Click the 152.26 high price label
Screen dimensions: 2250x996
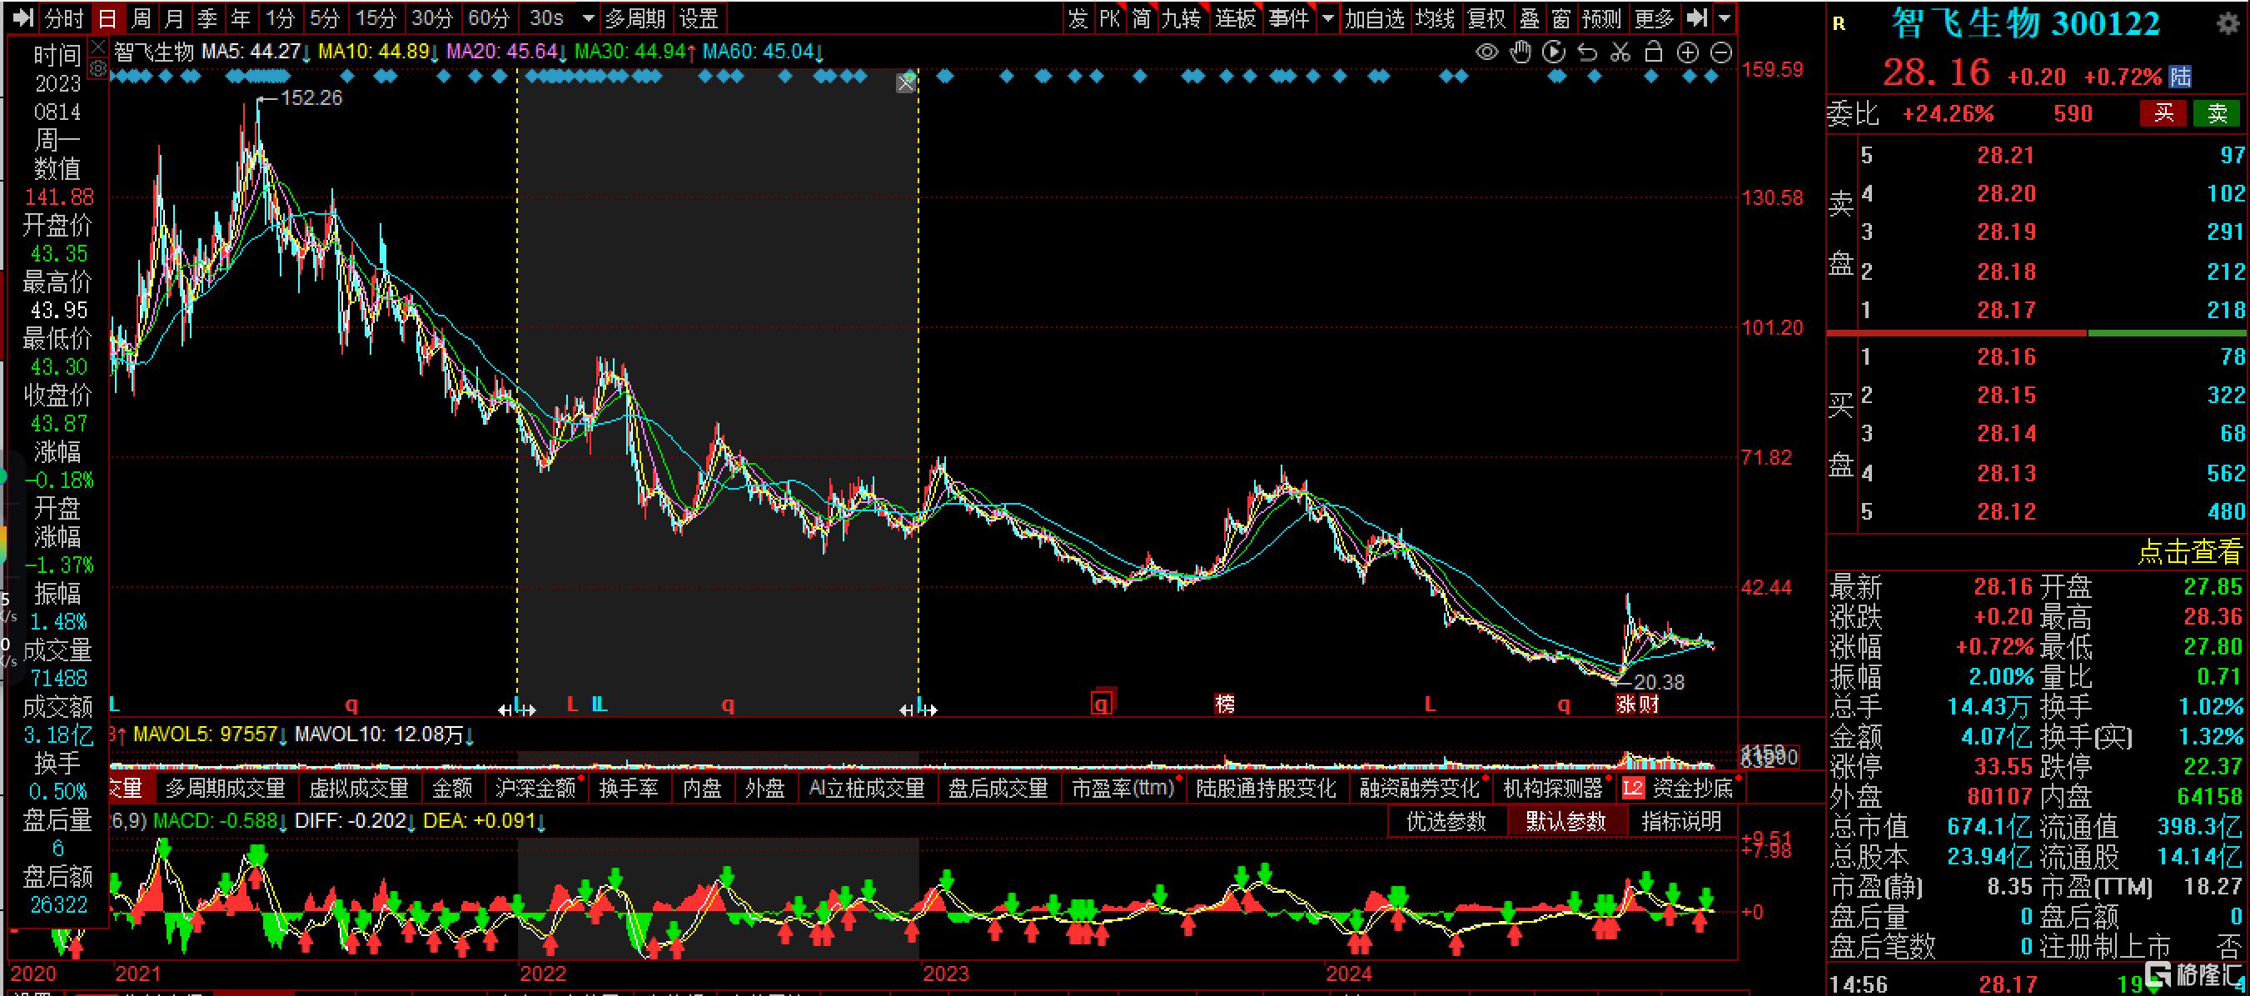[311, 98]
